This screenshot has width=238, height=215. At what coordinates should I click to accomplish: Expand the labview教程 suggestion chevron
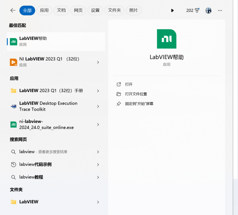point(98,177)
